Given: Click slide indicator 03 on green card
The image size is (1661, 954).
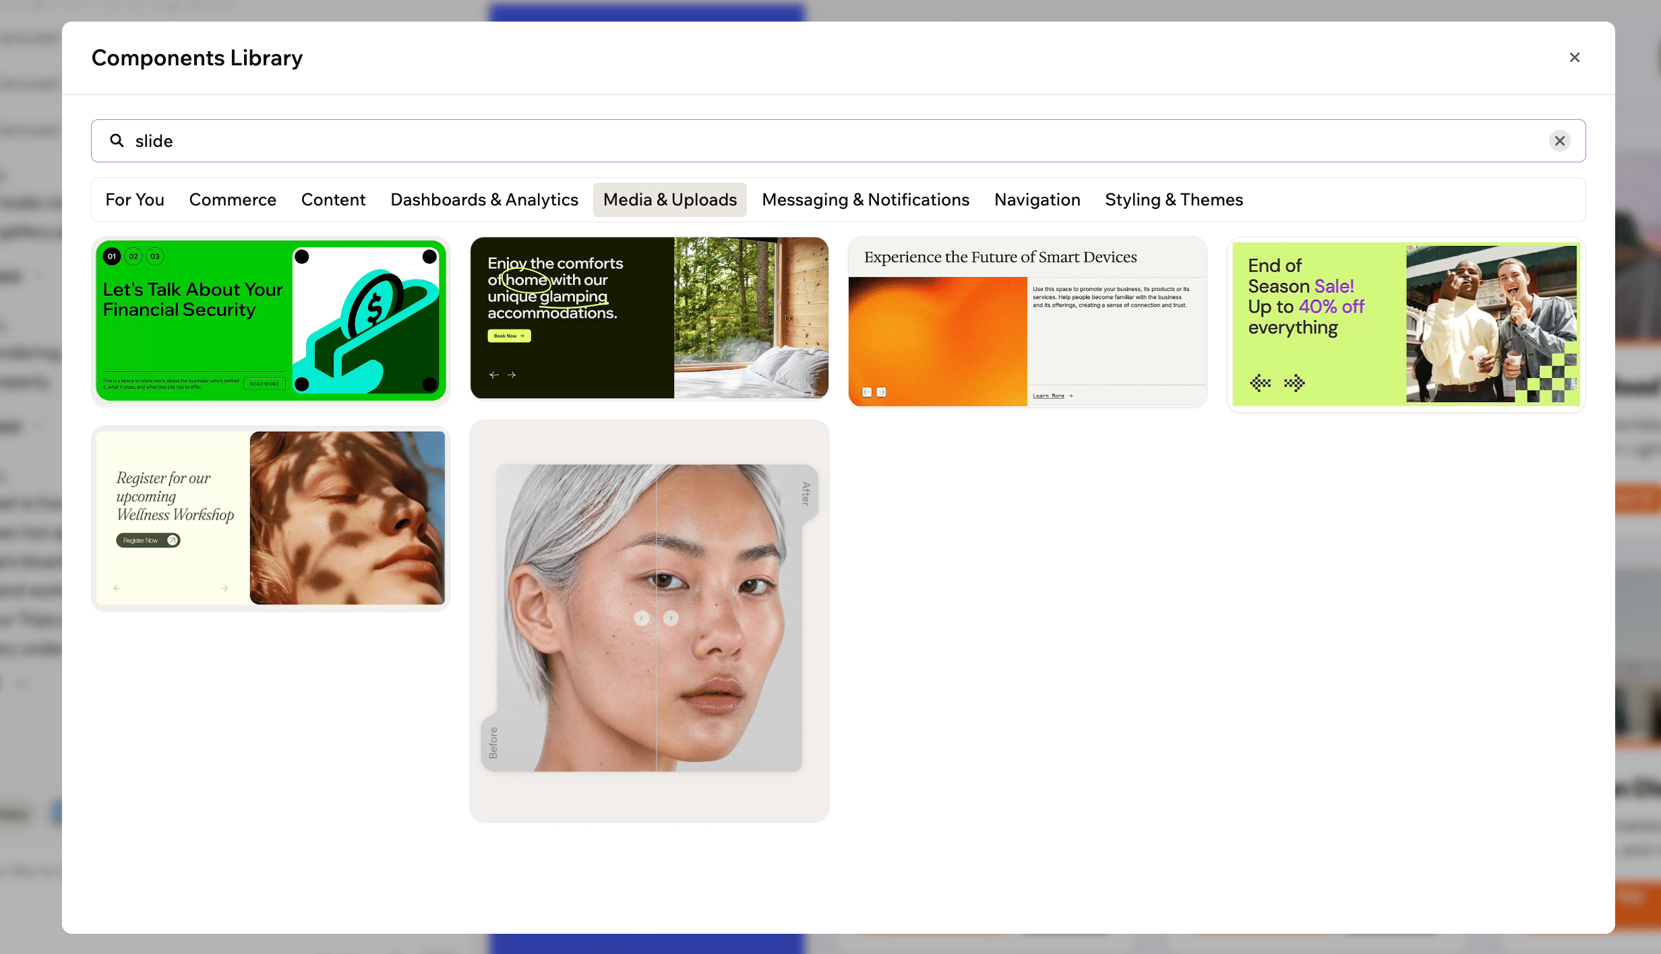Looking at the screenshot, I should coord(155,256).
